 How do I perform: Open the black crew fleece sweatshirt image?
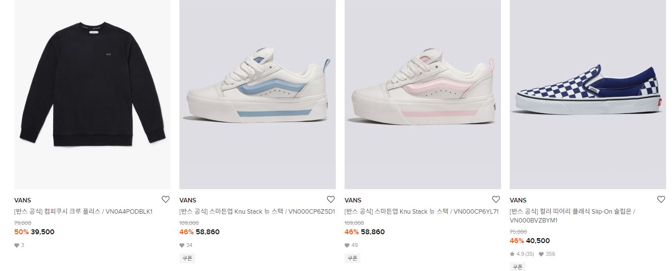point(92,95)
